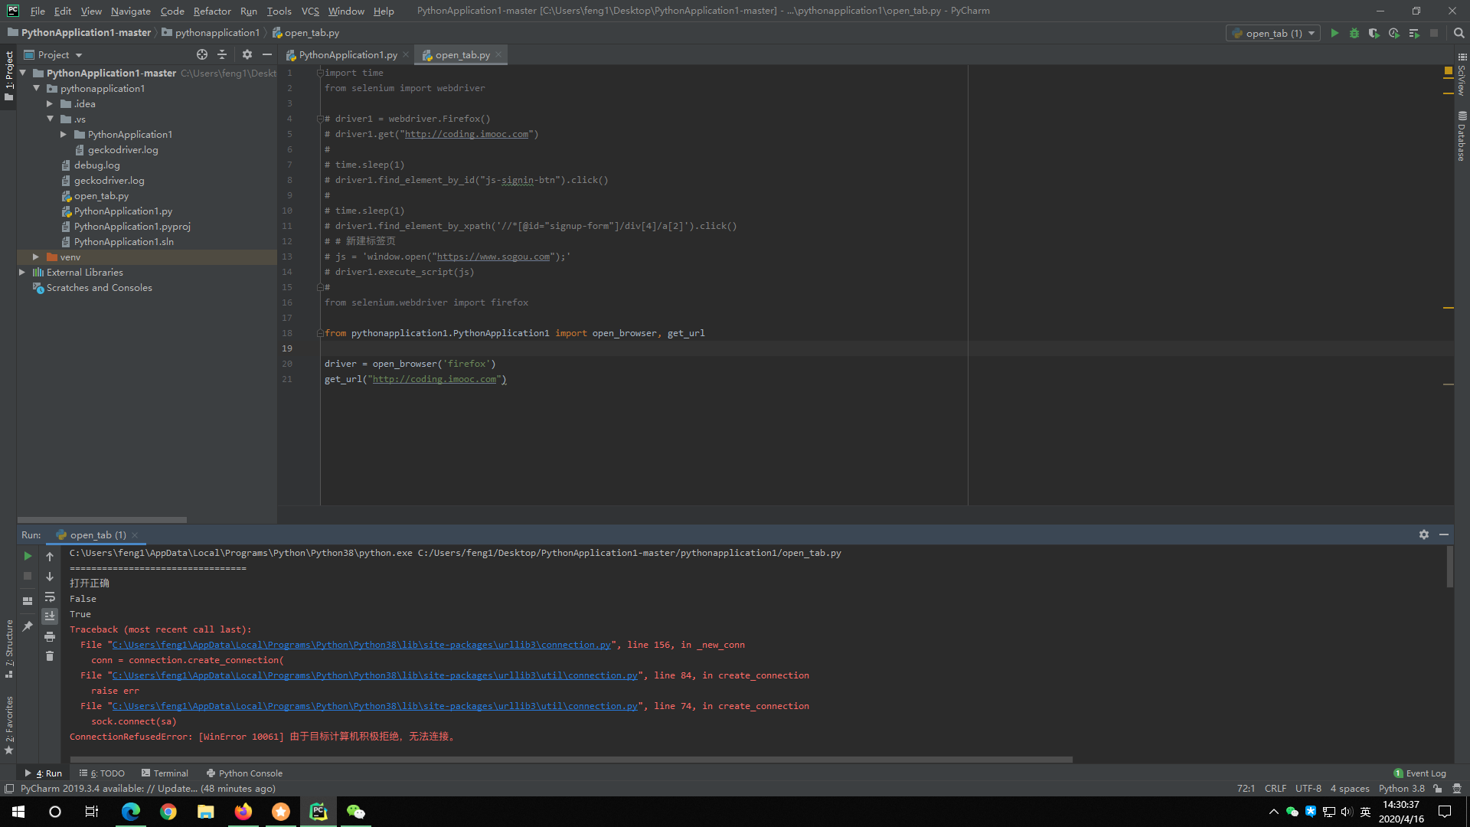Open util connection.py line 74 link
The height and width of the screenshot is (827, 1470).
click(x=374, y=706)
